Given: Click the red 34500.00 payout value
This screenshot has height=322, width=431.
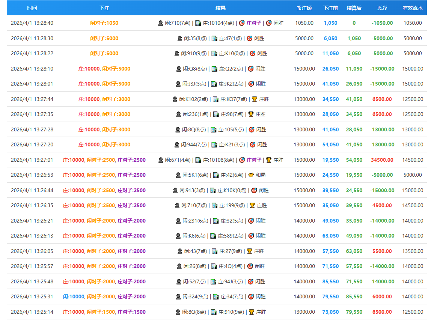Looking at the screenshot, I should pos(382,160).
